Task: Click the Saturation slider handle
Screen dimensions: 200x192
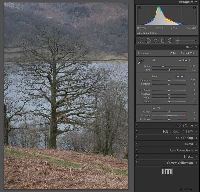Action: (169, 119)
